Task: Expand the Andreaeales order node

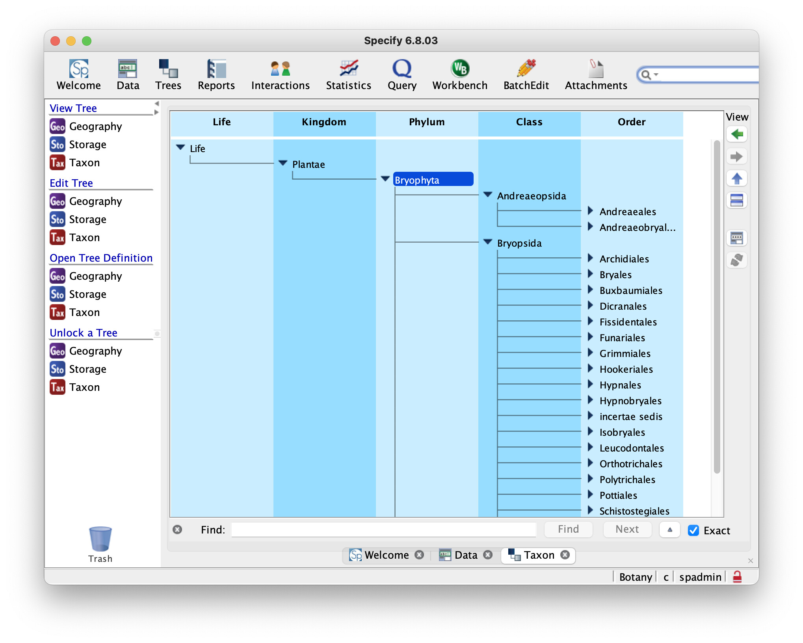Action: coord(590,211)
